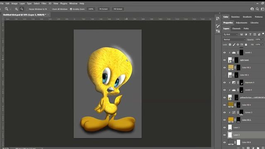Screen dimensions: 265x149
Task: Hide the Exposure 6 layer
Action: (x=224, y=82)
